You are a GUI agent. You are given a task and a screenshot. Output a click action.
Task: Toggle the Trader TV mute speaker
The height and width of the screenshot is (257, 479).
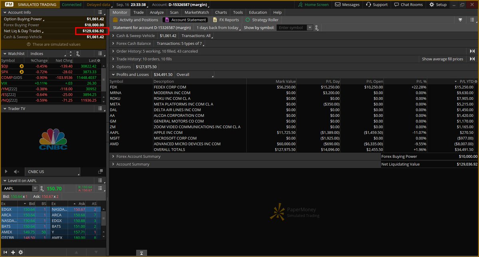coord(16,172)
